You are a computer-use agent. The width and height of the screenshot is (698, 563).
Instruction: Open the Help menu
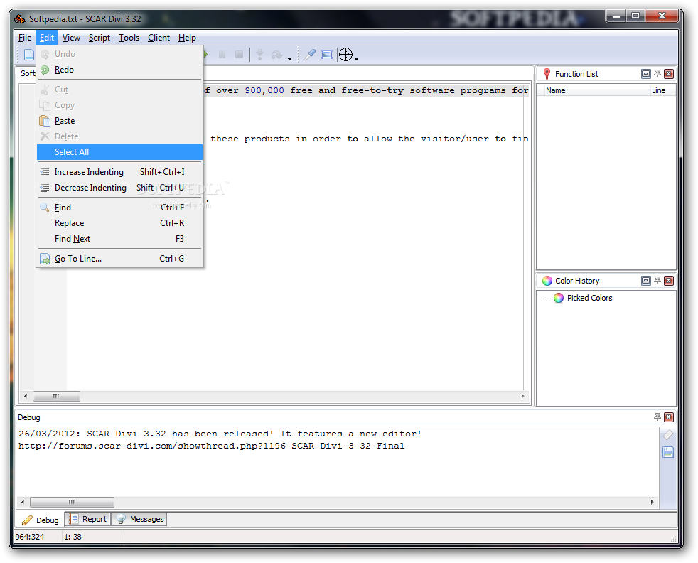(x=187, y=38)
